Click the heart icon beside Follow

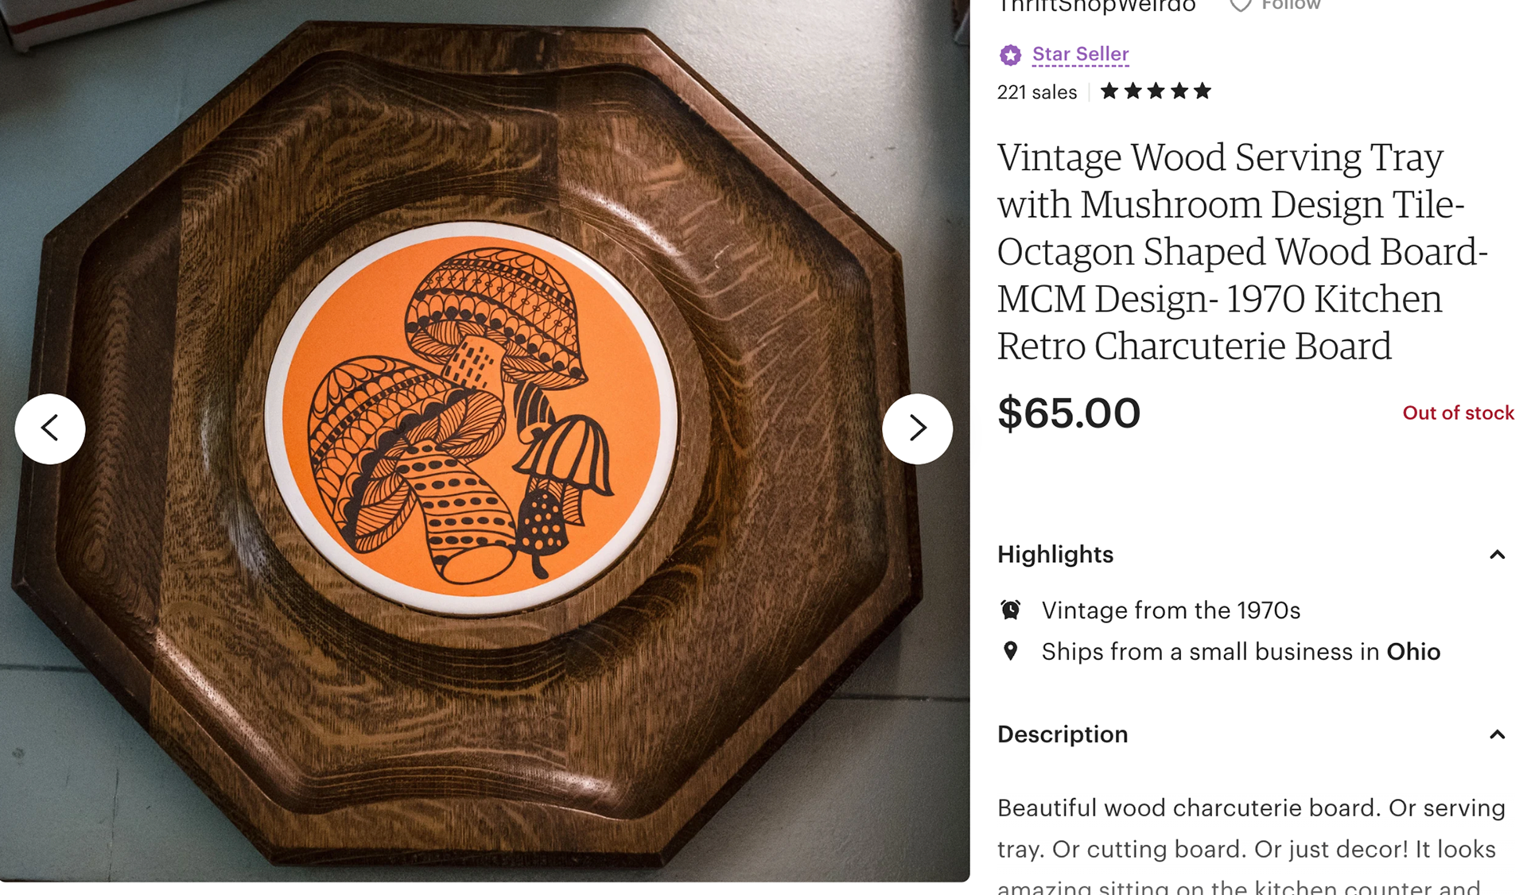1240,6
